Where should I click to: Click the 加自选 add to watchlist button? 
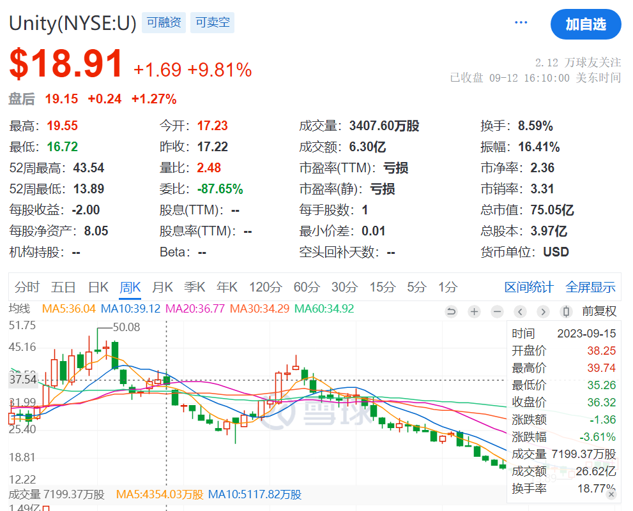[x=586, y=24]
